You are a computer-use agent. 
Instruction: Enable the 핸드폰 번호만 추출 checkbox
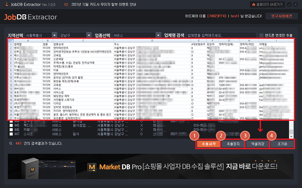[261, 35]
